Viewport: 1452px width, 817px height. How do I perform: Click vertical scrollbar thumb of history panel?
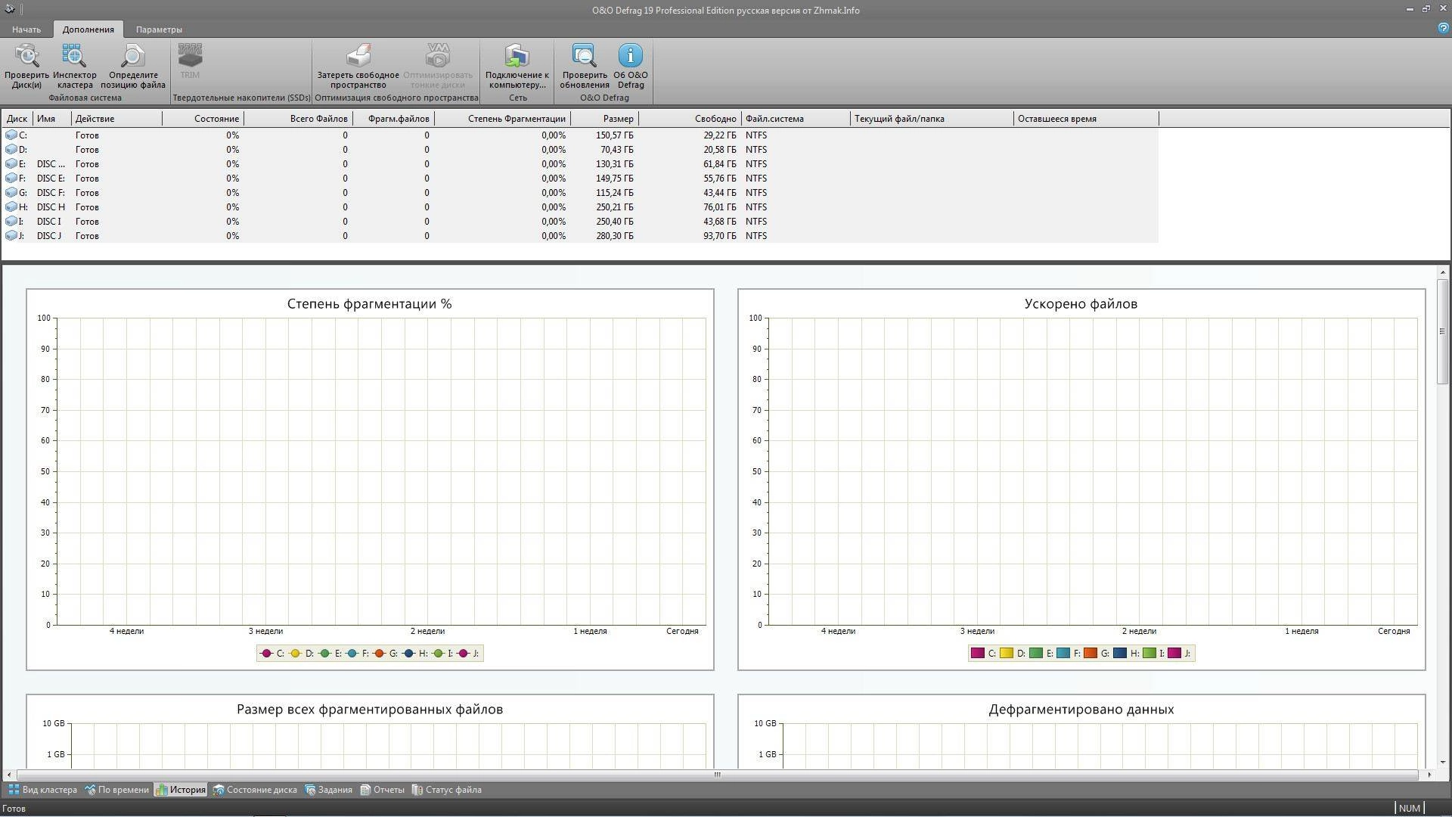pyautogui.click(x=1442, y=331)
